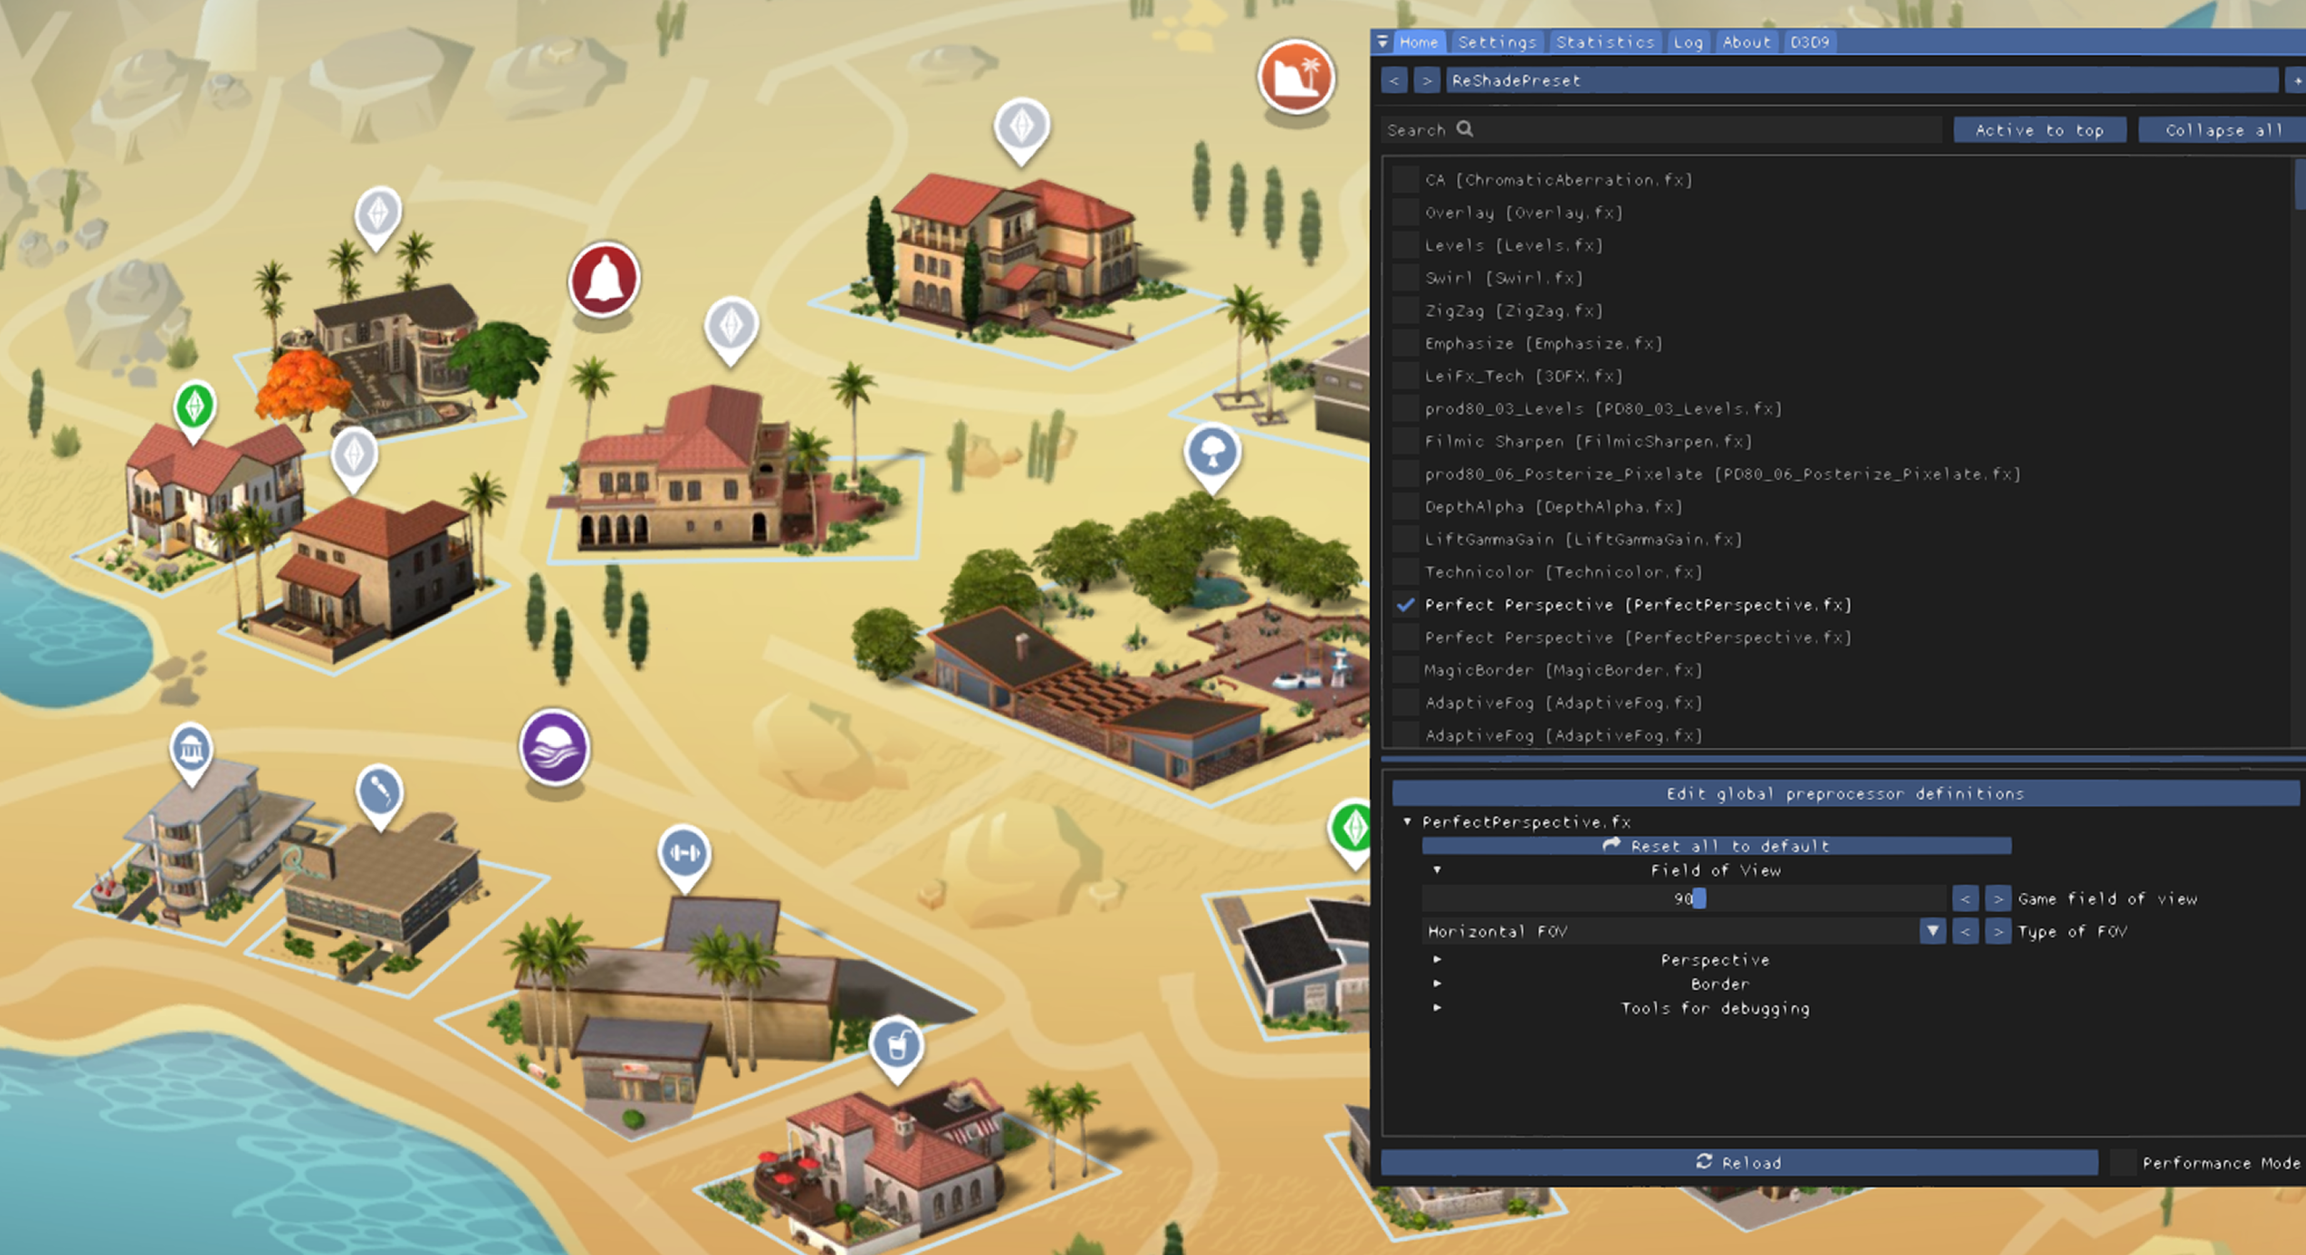The image size is (2306, 1255).
Task: Expand the Tools for debugging group
Action: (x=1437, y=1007)
